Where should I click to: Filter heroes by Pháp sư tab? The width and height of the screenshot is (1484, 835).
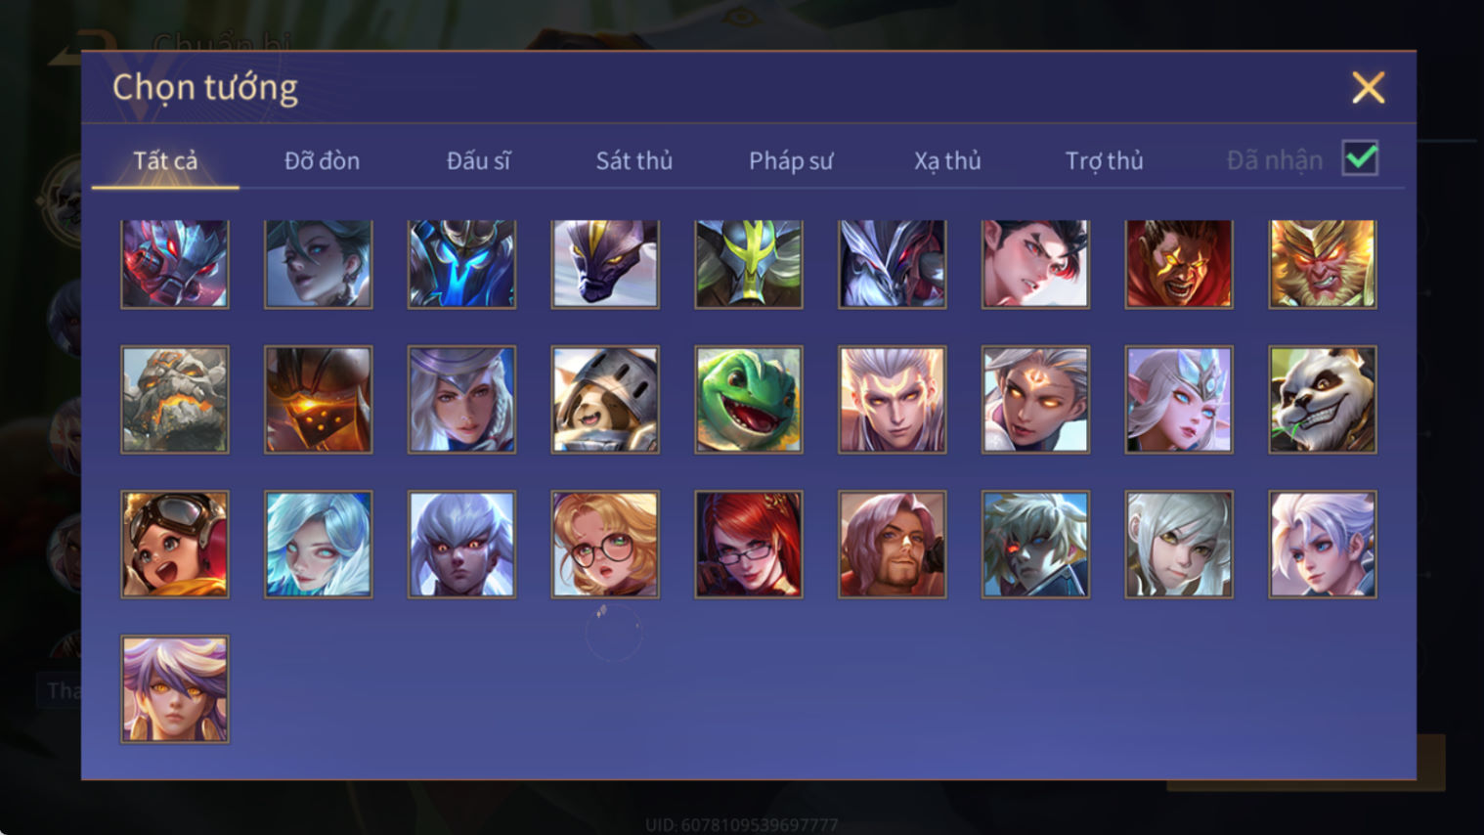(791, 160)
